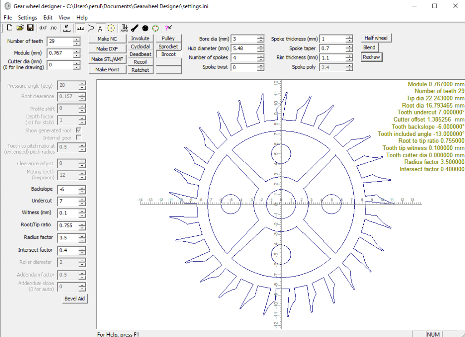Increase Number of spokes with up arrow
Screen dimensions: 465x337
[x=260, y=55]
